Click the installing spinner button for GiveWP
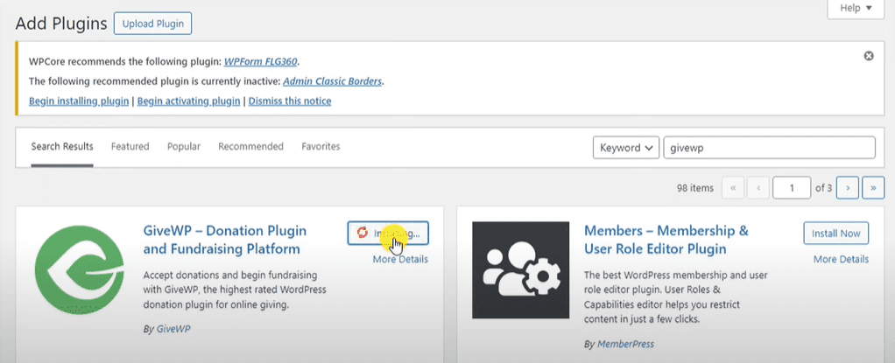Screen dimensions: 895x363 tap(388, 234)
